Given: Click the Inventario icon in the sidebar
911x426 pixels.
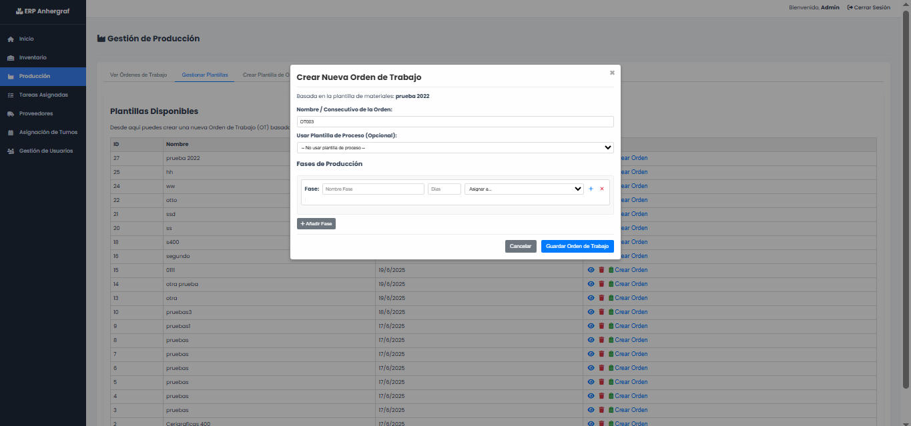Looking at the screenshot, I should (11, 58).
